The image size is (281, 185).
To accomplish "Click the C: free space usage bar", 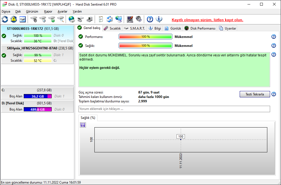I will pyautogui.click(x=38, y=96).
